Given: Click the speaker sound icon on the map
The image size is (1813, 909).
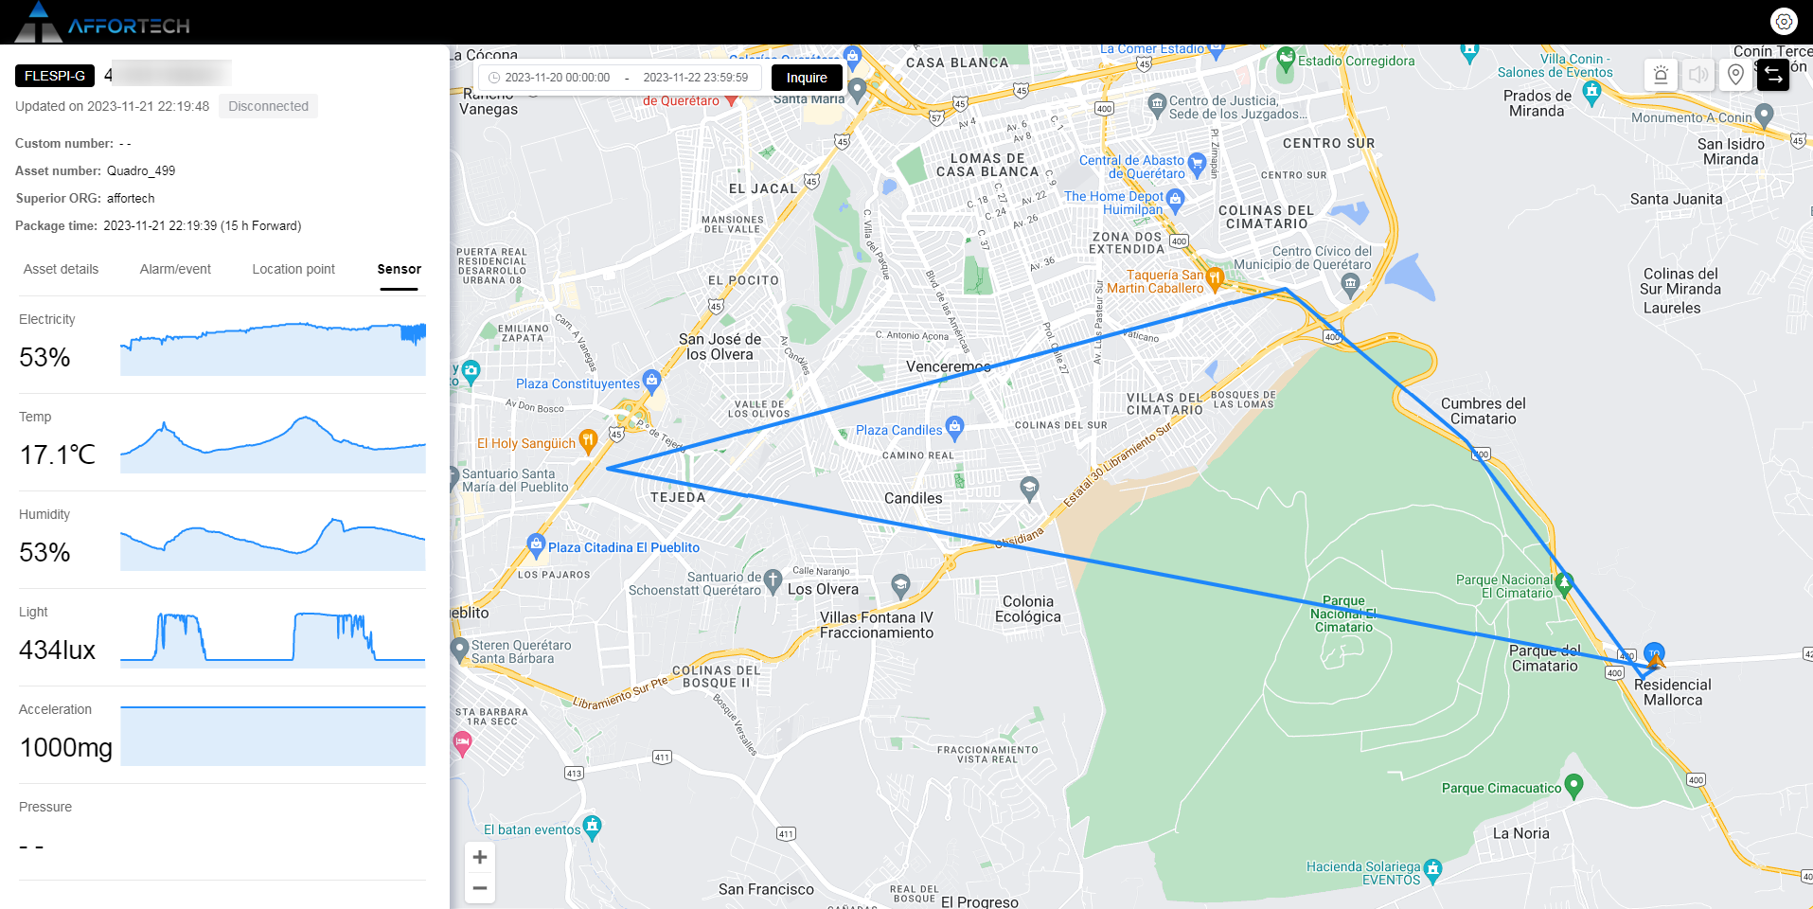Looking at the screenshot, I should [x=1698, y=75].
